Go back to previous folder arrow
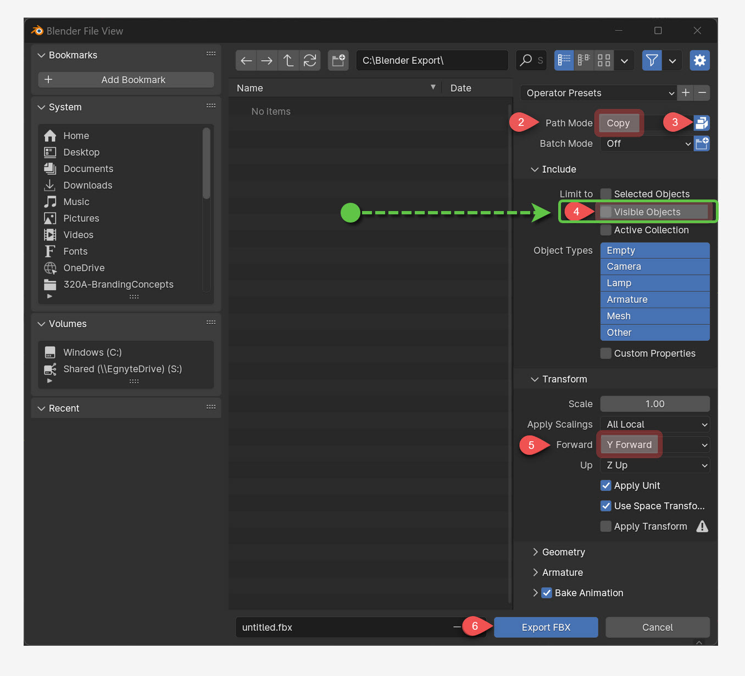The height and width of the screenshot is (676, 745). pyautogui.click(x=246, y=60)
